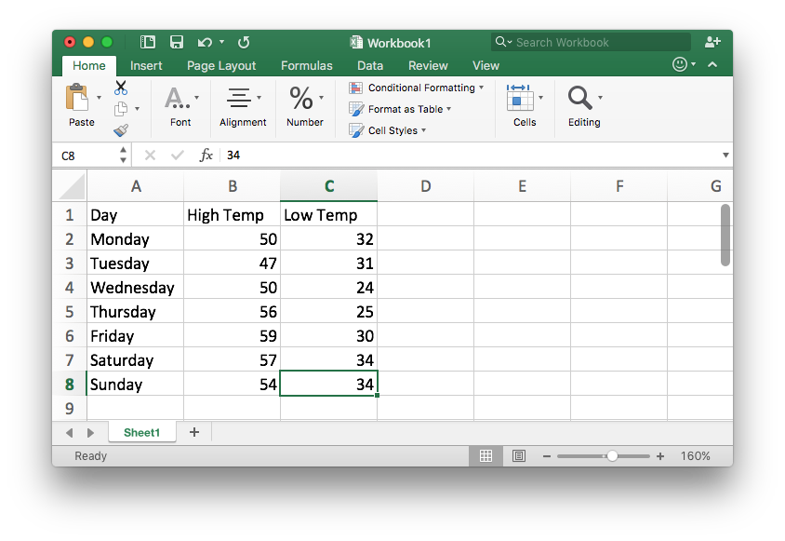The image size is (785, 541).
Task: Click the Save icon in title bar
Action: [176, 42]
